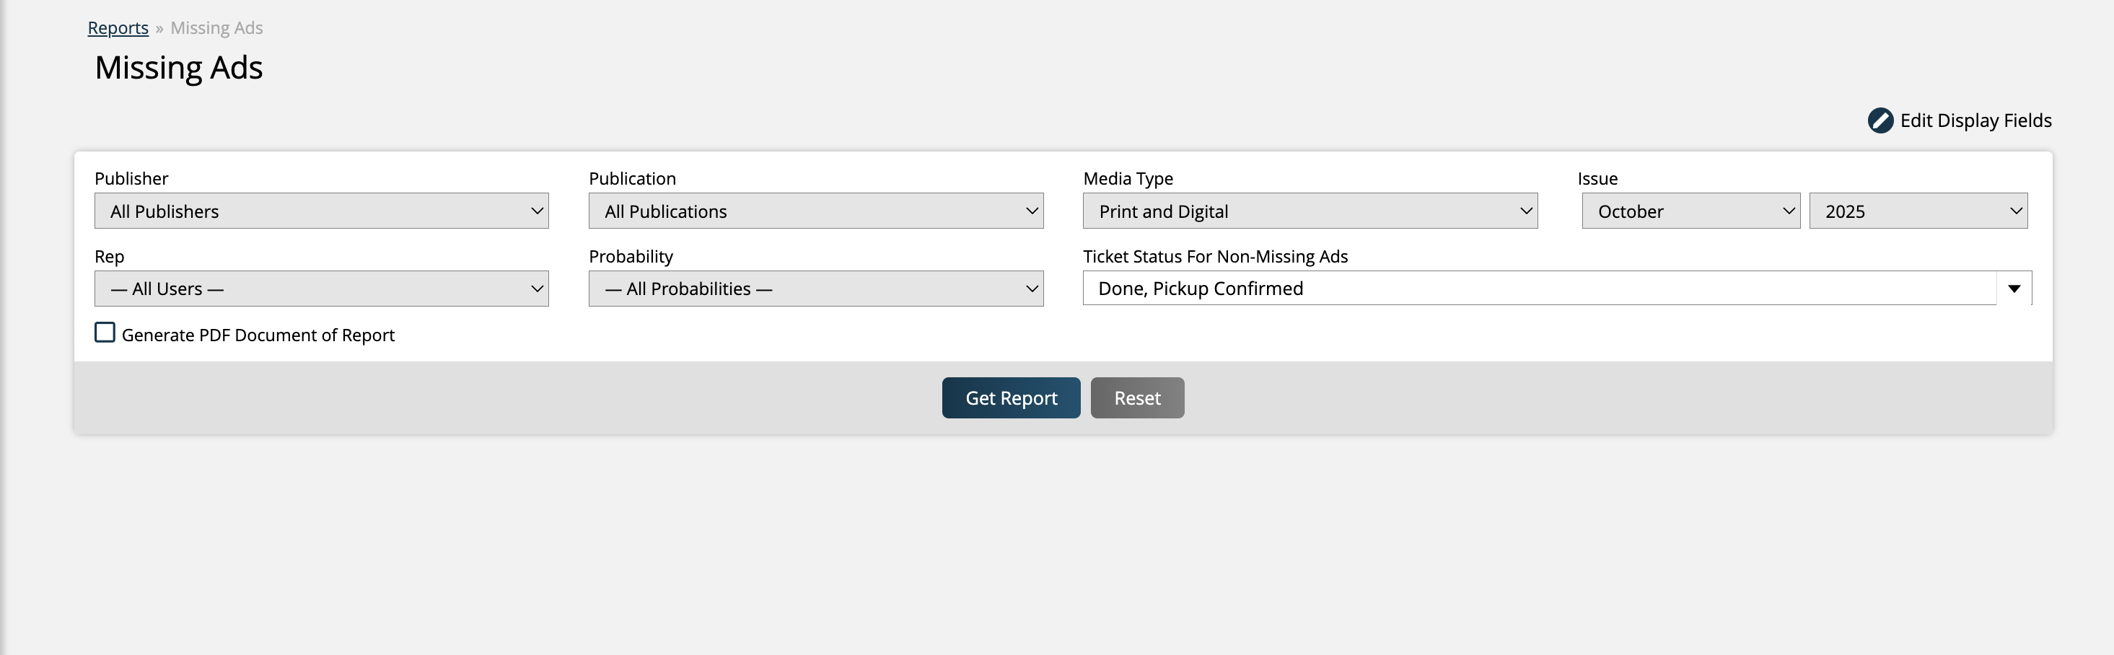Open the Publisher dropdown
This screenshot has height=655, width=2114.
click(x=321, y=211)
